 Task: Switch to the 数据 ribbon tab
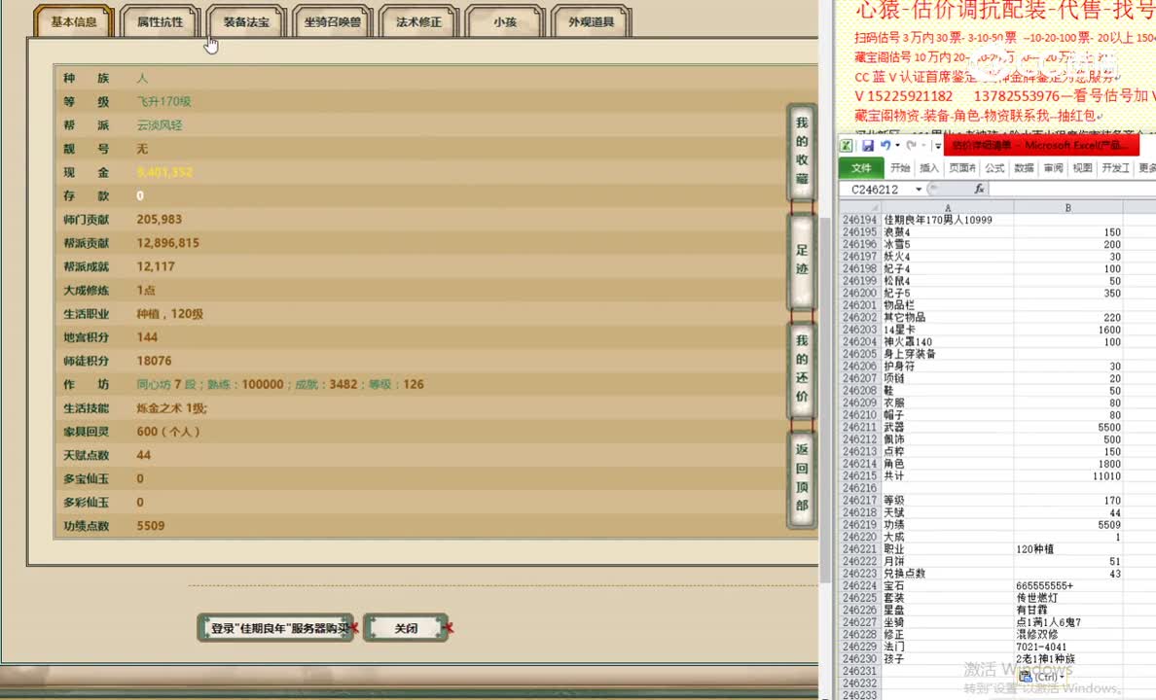1024,168
